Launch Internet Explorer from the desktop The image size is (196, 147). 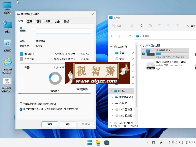(x=7, y=66)
